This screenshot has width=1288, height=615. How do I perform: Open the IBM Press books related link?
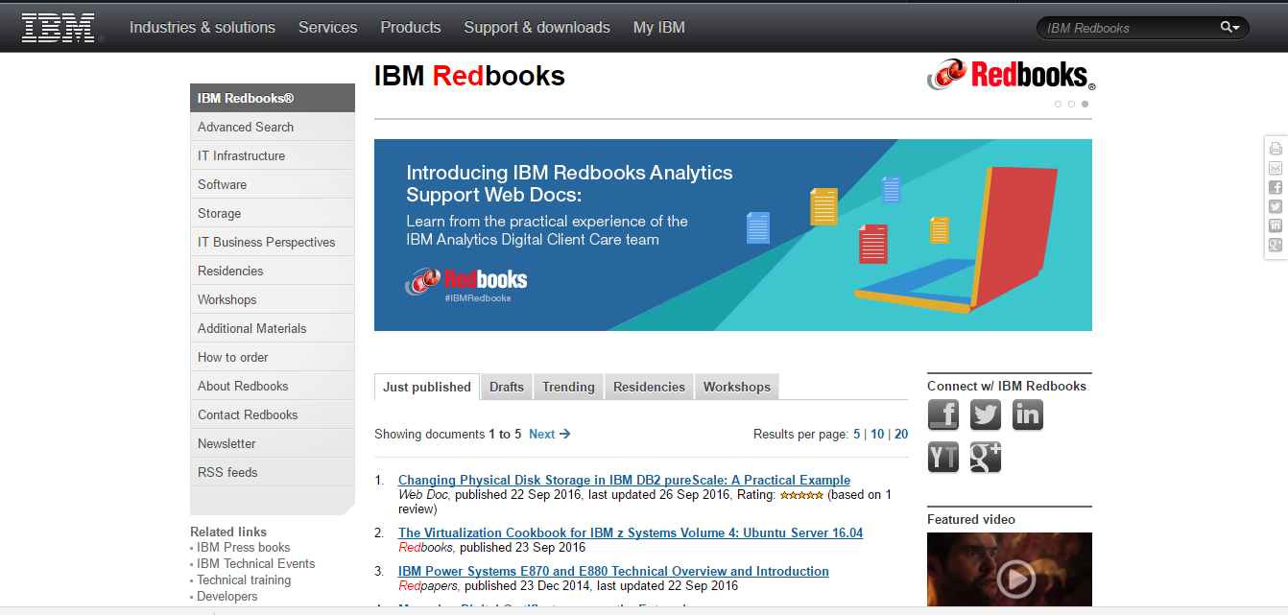coord(244,548)
